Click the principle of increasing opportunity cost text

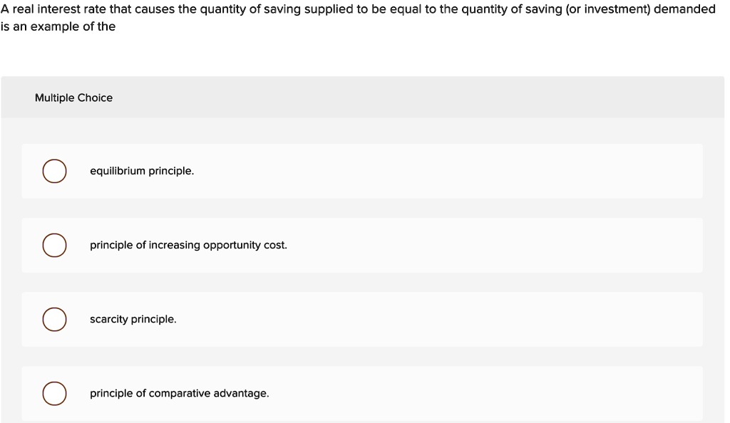[x=188, y=244]
